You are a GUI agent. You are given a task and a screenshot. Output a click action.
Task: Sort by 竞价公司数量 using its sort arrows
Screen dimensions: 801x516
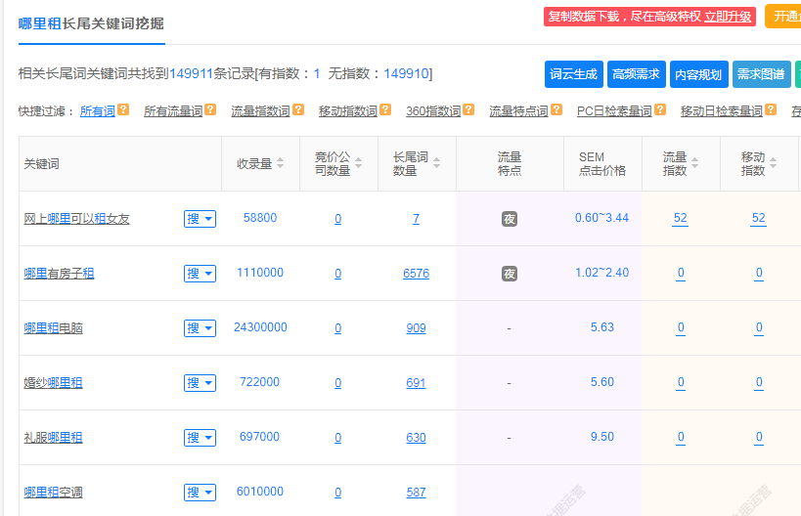pos(359,163)
